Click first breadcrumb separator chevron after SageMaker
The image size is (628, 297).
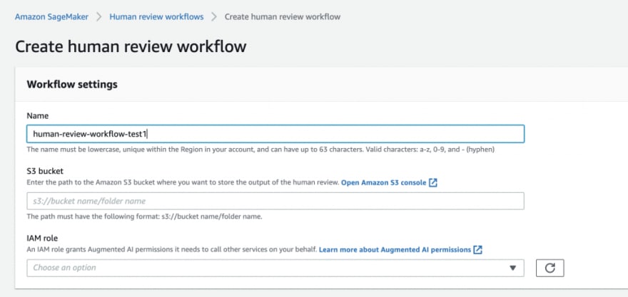tap(99, 17)
